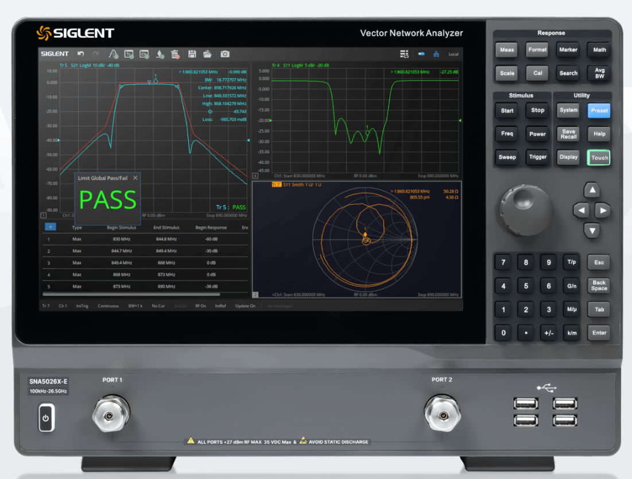Click the Esc key
Screen dimensions: 632x479
click(599, 262)
